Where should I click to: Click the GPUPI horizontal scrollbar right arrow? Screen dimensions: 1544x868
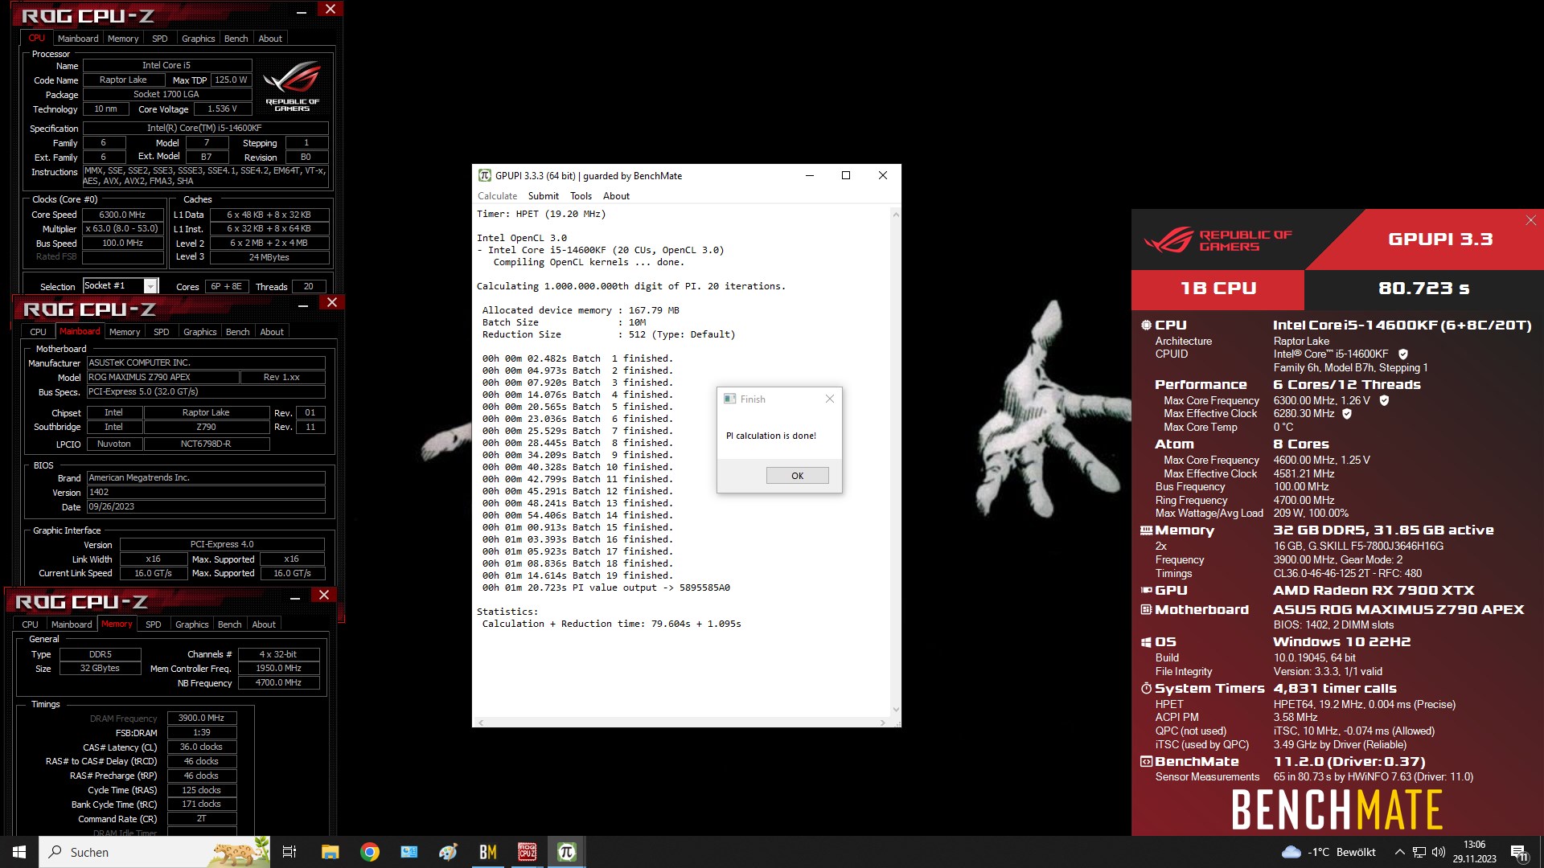pos(883,723)
